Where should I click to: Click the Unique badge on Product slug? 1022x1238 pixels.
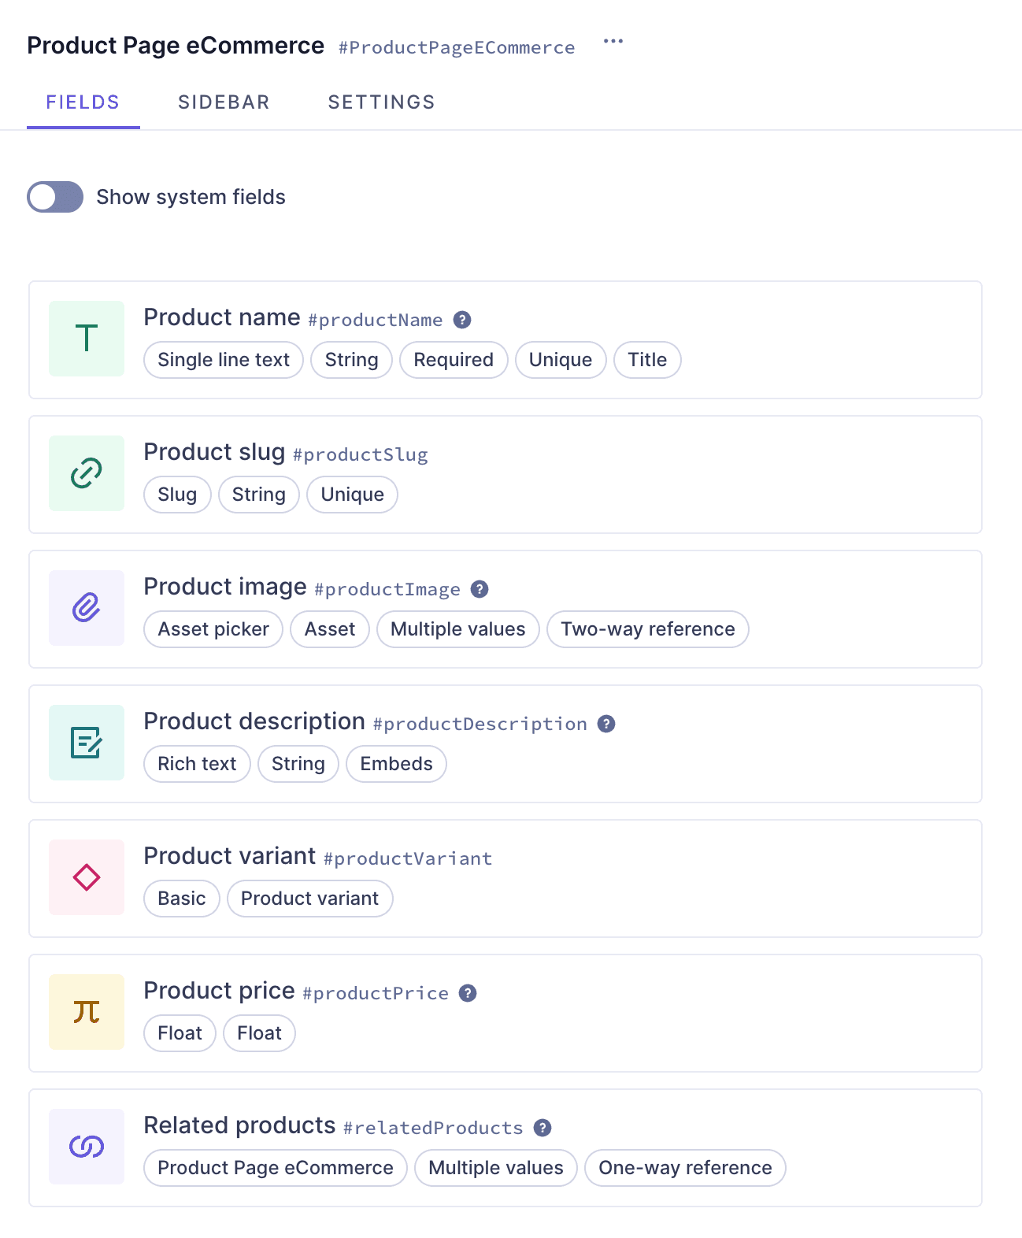click(x=351, y=495)
